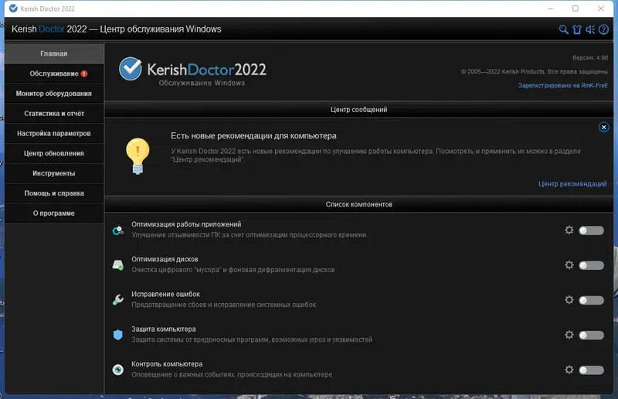618x399 pixels.
Task: Click the KerishDoctor checkmark logo
Action: click(x=131, y=69)
